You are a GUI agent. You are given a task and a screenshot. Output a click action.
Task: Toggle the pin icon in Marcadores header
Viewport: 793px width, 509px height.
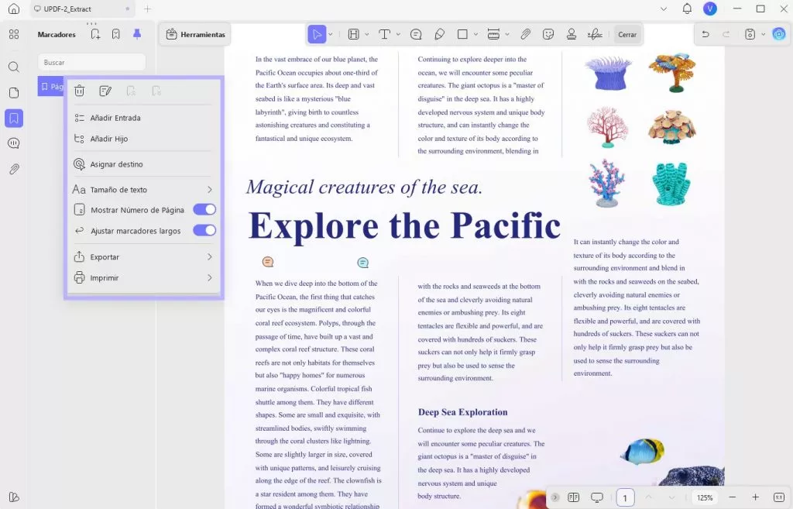click(x=137, y=34)
